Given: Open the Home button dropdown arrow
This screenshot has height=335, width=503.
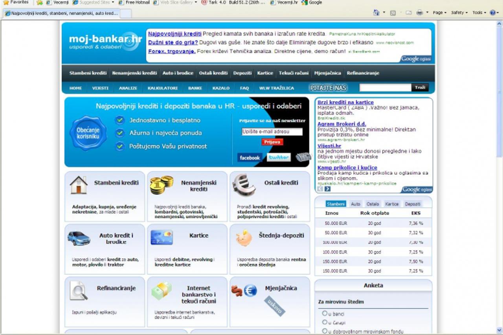Looking at the screenshot, I should click(x=384, y=13).
